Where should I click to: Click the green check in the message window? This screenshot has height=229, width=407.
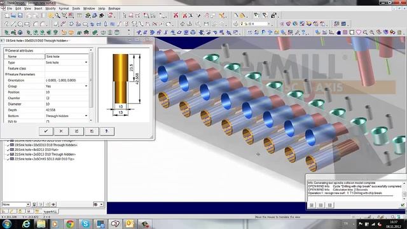pos(403,205)
